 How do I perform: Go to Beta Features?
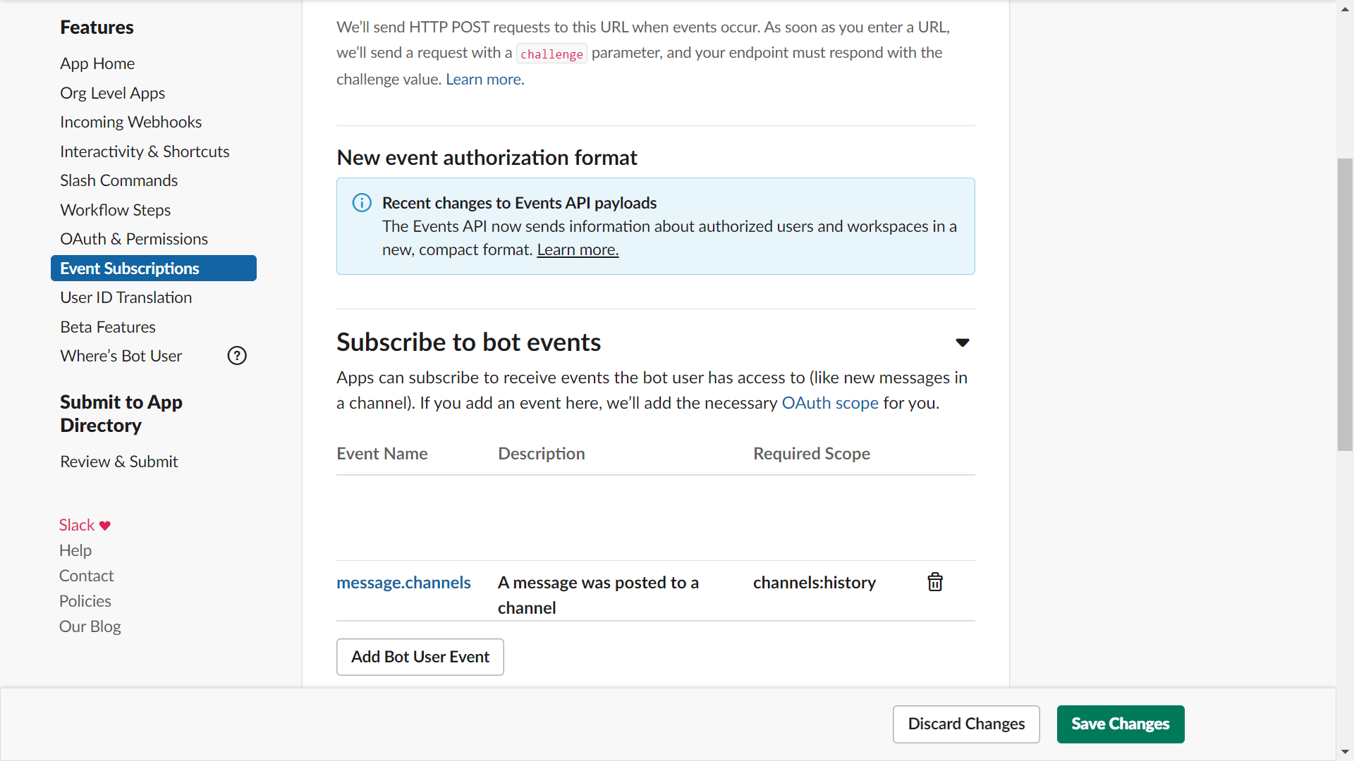[x=108, y=327]
